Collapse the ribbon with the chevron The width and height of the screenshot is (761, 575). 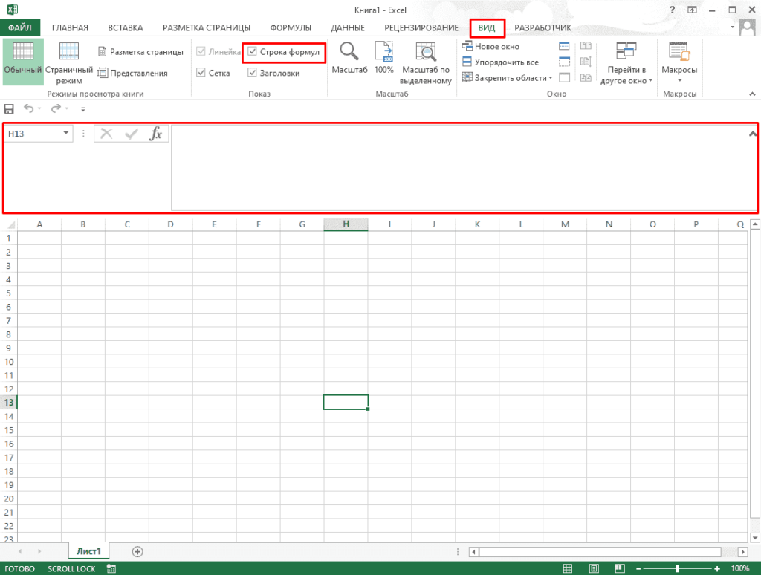click(752, 94)
